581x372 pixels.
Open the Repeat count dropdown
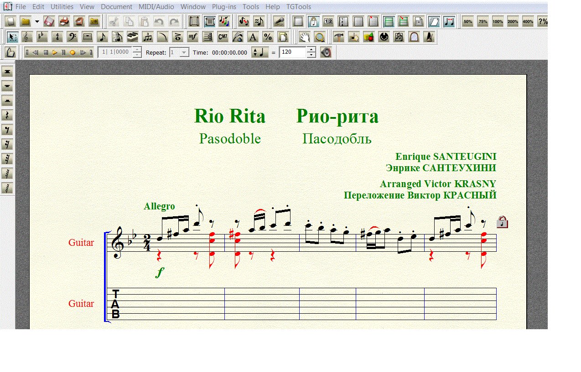coord(184,52)
